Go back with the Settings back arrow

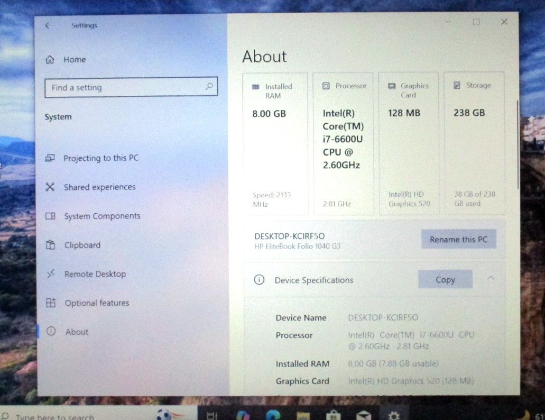[x=48, y=25]
